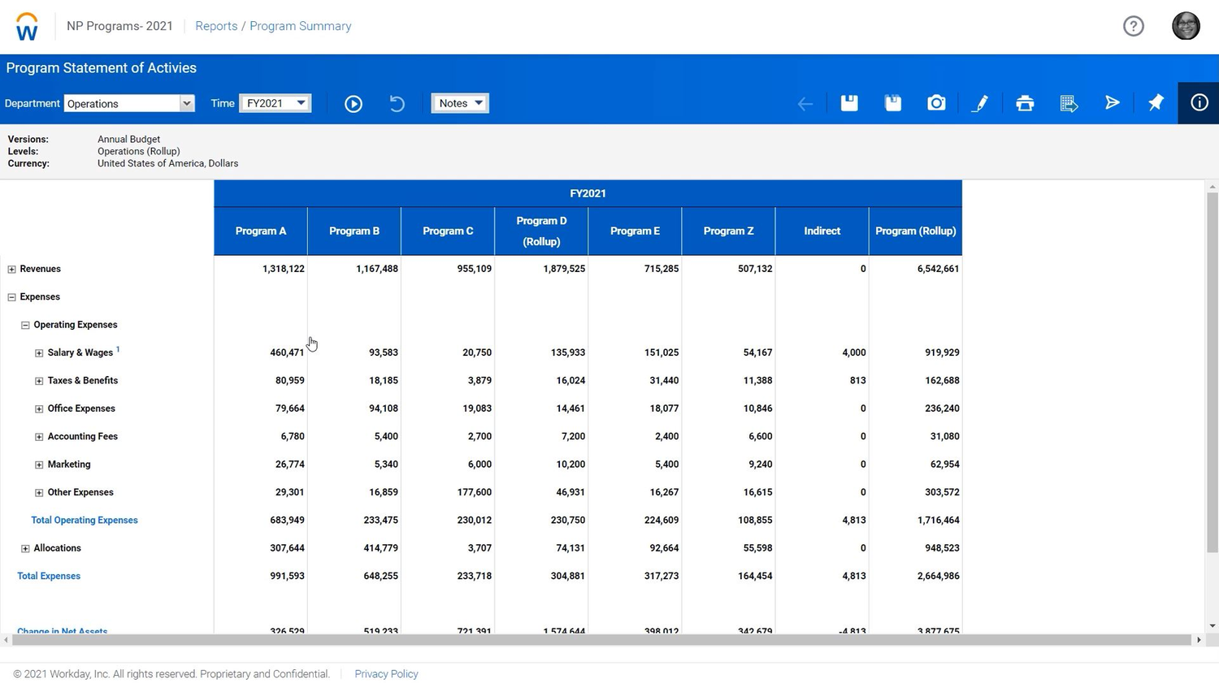
Task: Collapse the Expenses section
Action: point(11,296)
